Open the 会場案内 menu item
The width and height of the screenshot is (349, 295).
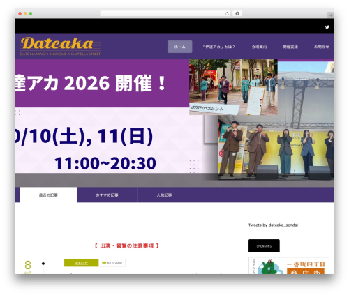[259, 47]
